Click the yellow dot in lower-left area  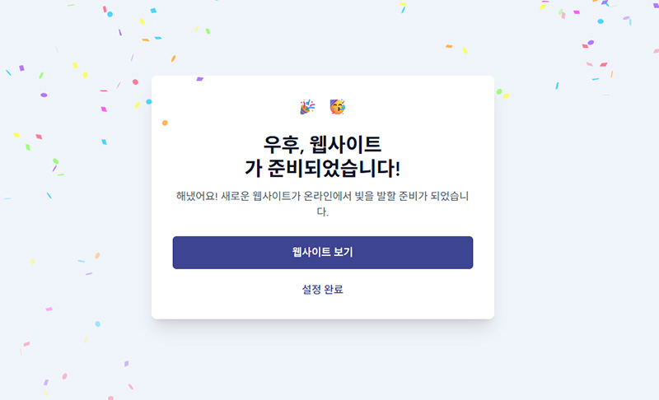coord(32,262)
